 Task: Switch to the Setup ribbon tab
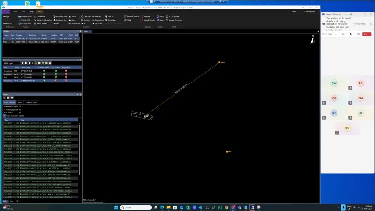31,11
